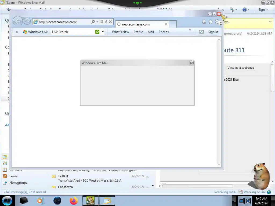Click the checkmark options icon in Live toolbar
This screenshot has width=275, height=206.
click(x=201, y=32)
